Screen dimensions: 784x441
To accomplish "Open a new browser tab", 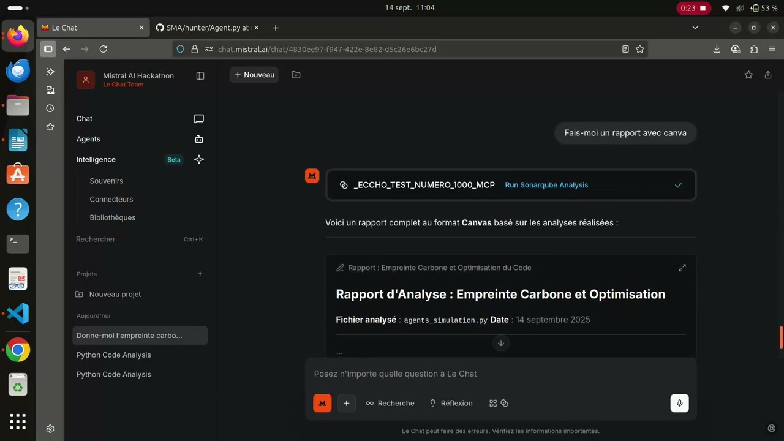I will pyautogui.click(x=276, y=28).
